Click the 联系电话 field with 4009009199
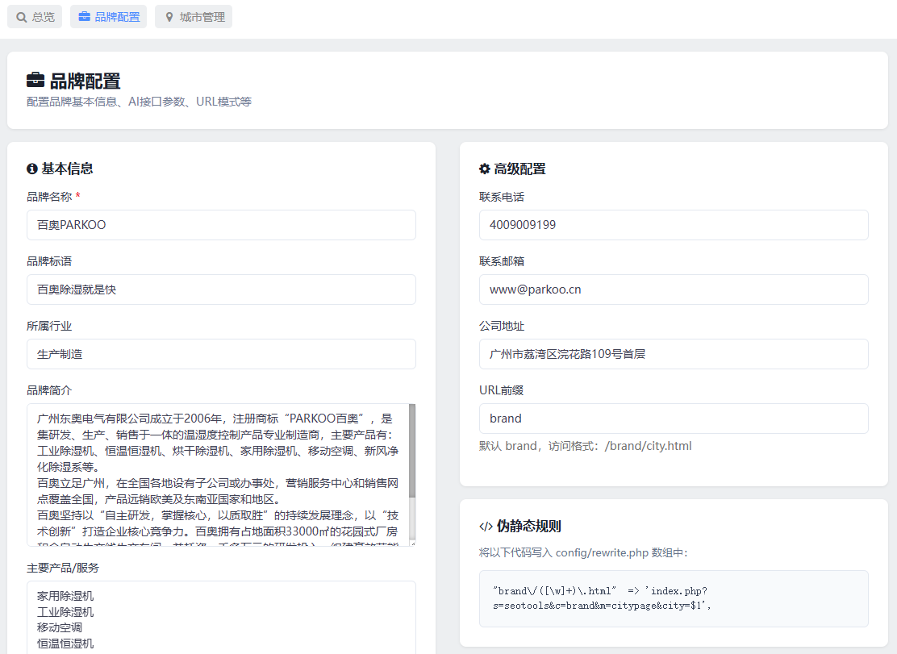The height and width of the screenshot is (654, 897). (x=674, y=225)
